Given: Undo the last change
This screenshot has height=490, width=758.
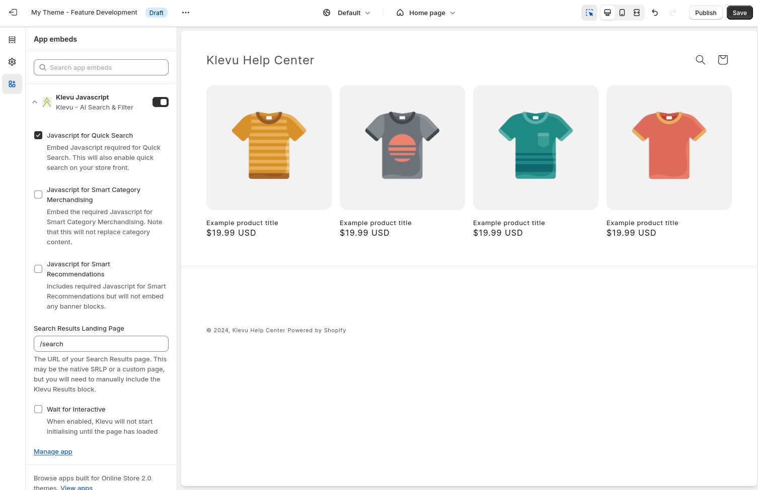Looking at the screenshot, I should point(655,13).
